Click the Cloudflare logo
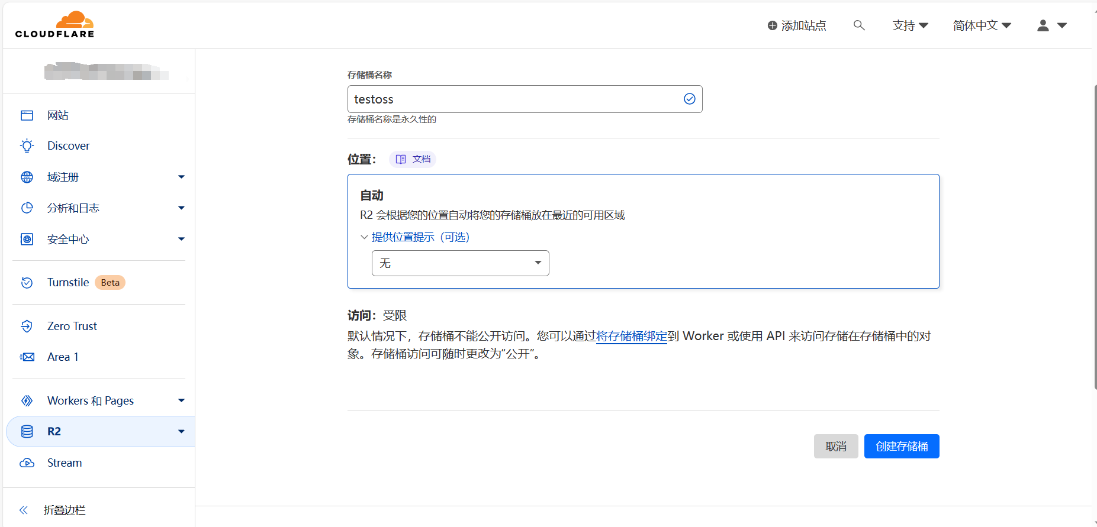The height and width of the screenshot is (527, 1097). [x=54, y=25]
